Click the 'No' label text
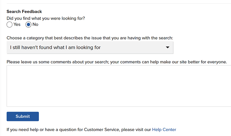Viewport: 231px width, 136px height. [35, 25]
